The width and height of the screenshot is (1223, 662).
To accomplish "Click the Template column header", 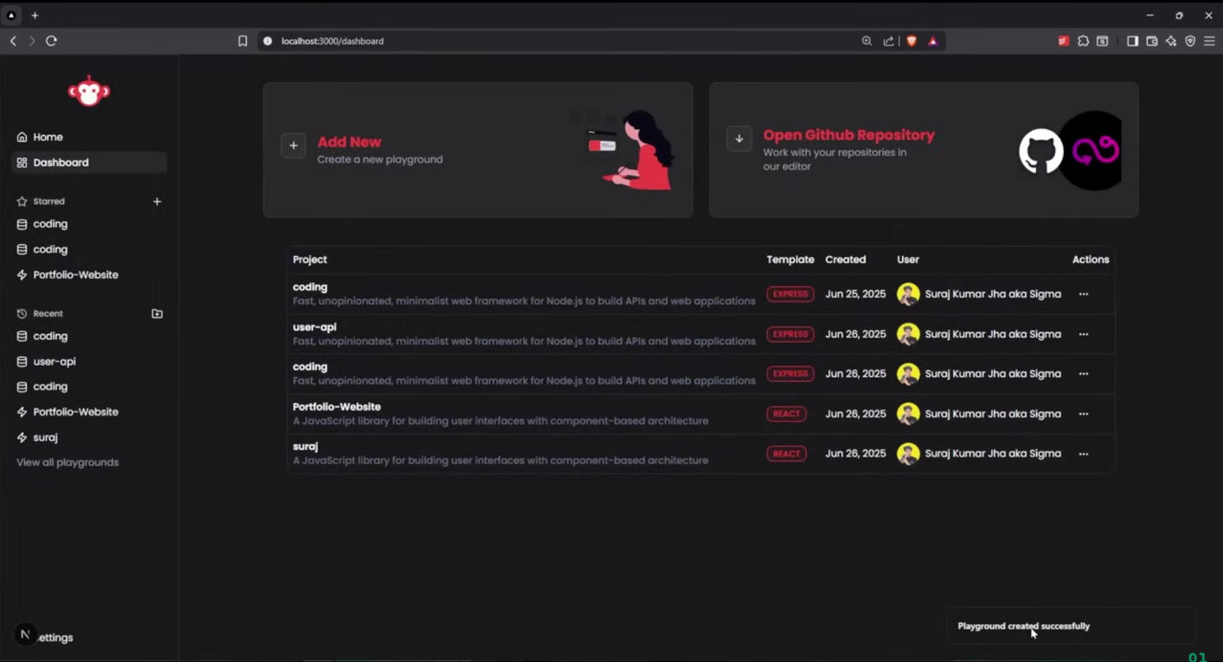I will pyautogui.click(x=790, y=260).
